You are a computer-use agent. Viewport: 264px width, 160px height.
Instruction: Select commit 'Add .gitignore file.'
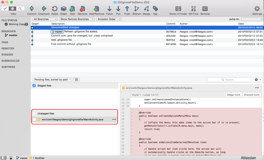click(x=147, y=40)
